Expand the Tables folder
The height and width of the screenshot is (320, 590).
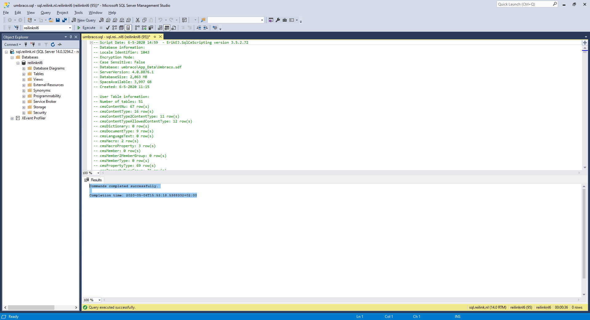[24, 74]
